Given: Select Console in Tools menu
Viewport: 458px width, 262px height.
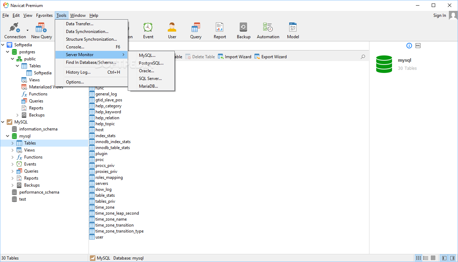Looking at the screenshot, I should point(91,47).
